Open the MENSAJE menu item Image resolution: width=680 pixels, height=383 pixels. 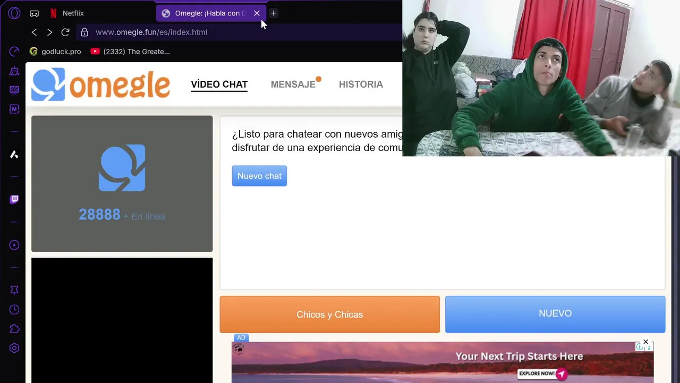coord(293,84)
